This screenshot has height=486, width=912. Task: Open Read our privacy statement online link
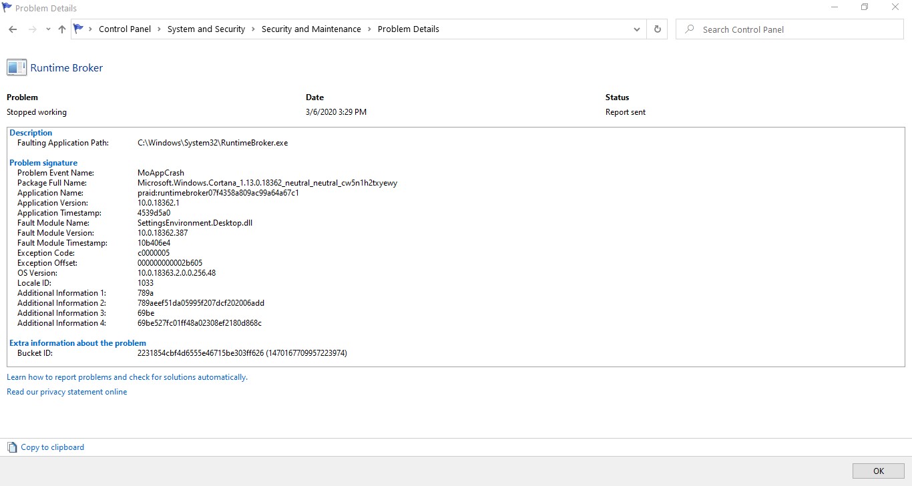pyautogui.click(x=67, y=392)
